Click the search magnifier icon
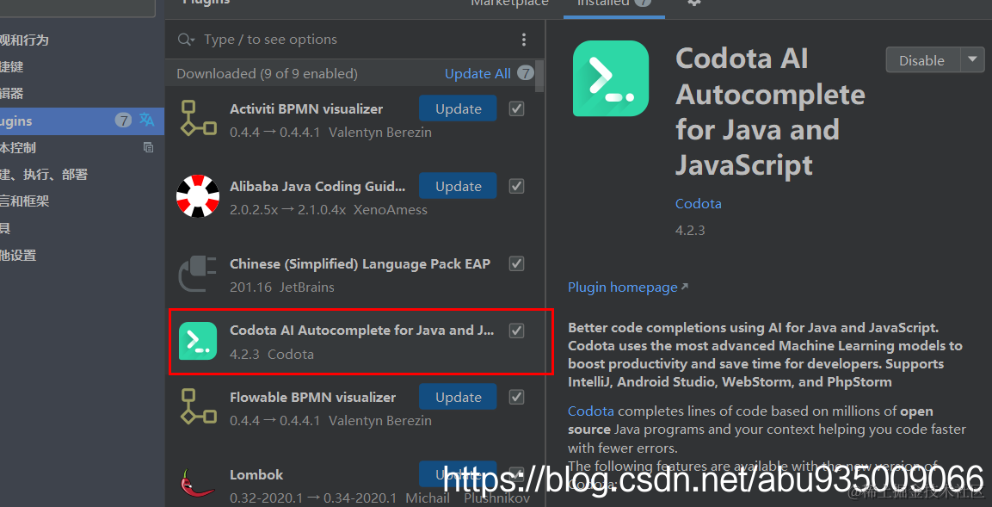The height and width of the screenshot is (507, 992). click(x=186, y=40)
